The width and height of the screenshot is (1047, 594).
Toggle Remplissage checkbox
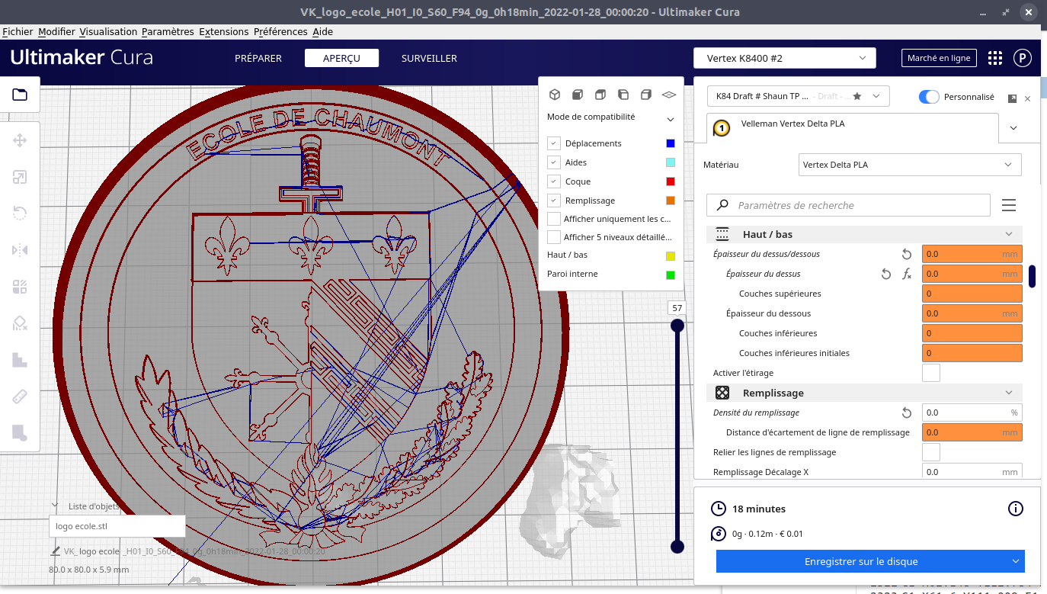[554, 201]
